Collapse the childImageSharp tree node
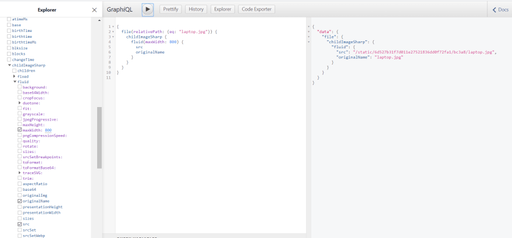Image resolution: width=512 pixels, height=238 pixels. (9, 65)
